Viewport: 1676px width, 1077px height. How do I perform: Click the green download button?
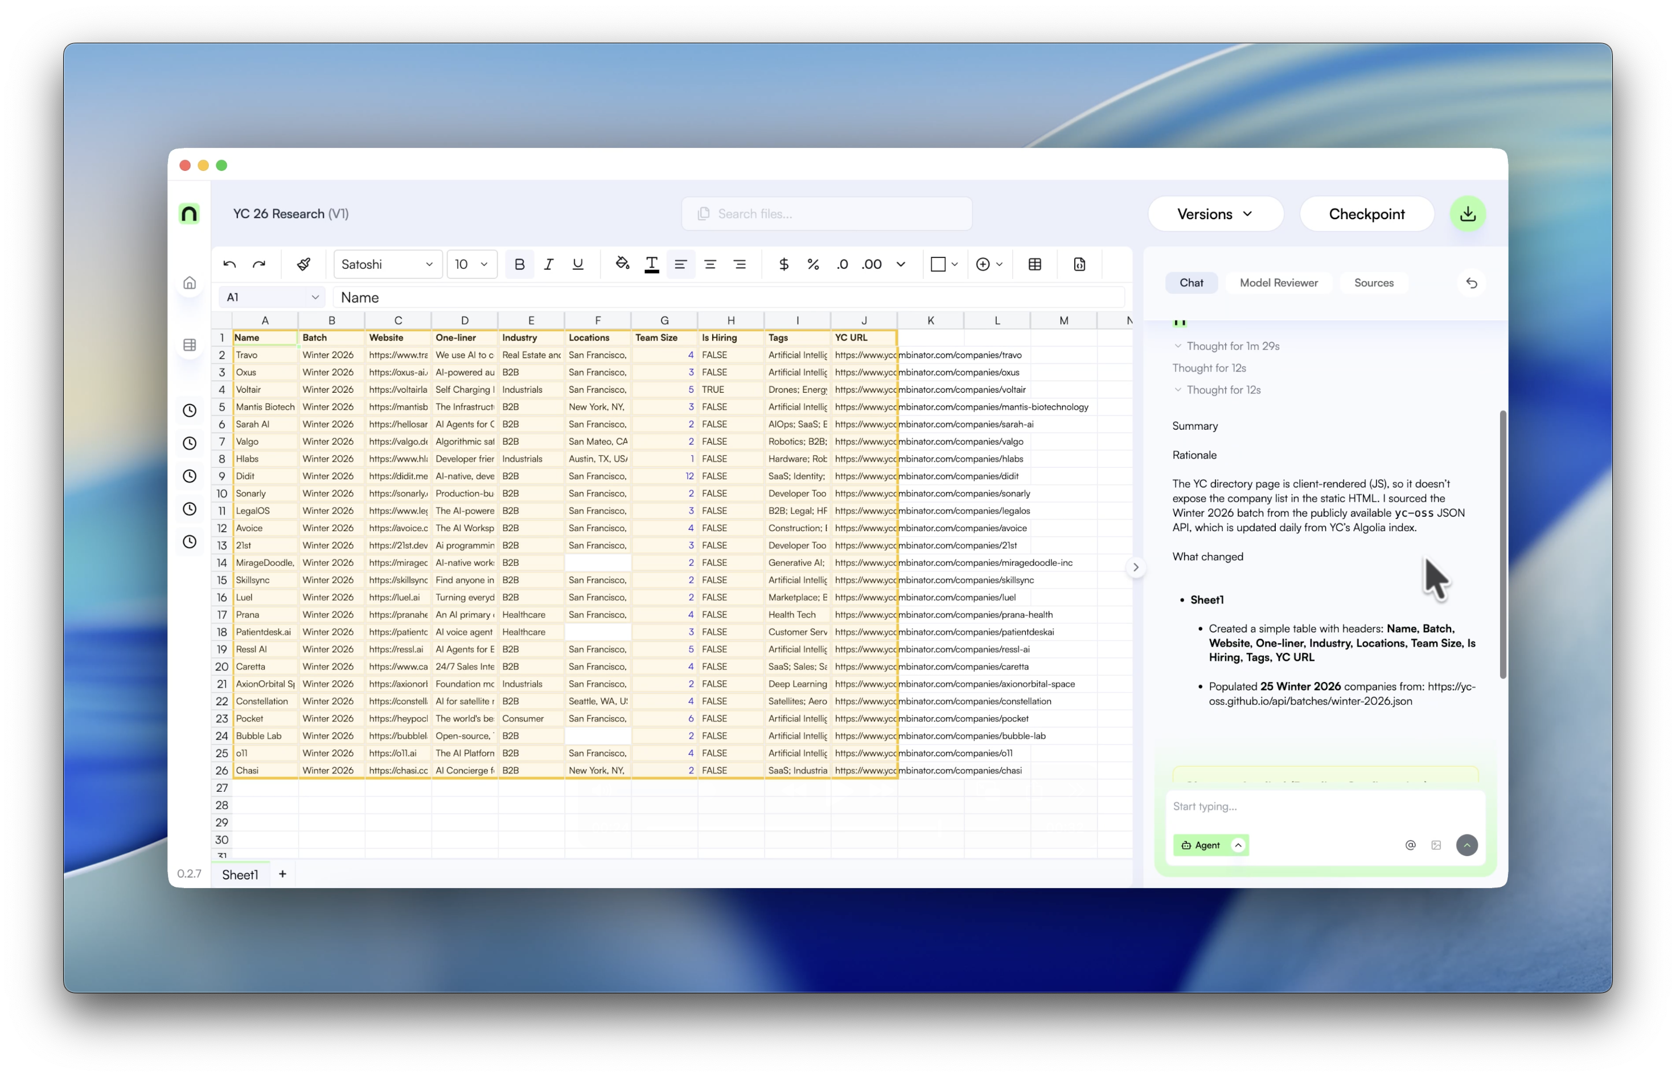pyautogui.click(x=1467, y=214)
